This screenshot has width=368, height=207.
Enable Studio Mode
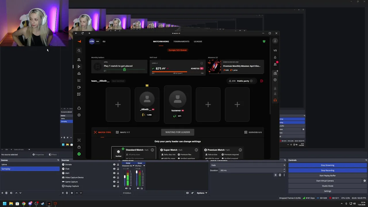point(327,186)
